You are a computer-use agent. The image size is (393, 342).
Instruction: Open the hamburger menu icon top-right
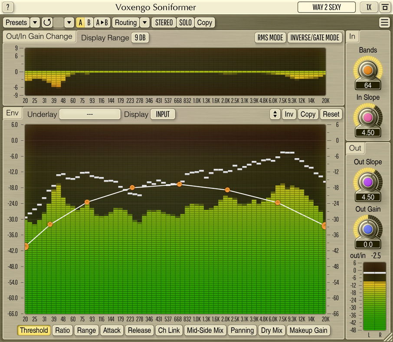[x=385, y=22]
